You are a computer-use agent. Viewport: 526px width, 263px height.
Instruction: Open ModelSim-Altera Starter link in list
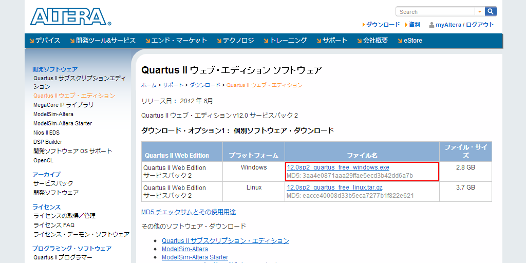195,257
